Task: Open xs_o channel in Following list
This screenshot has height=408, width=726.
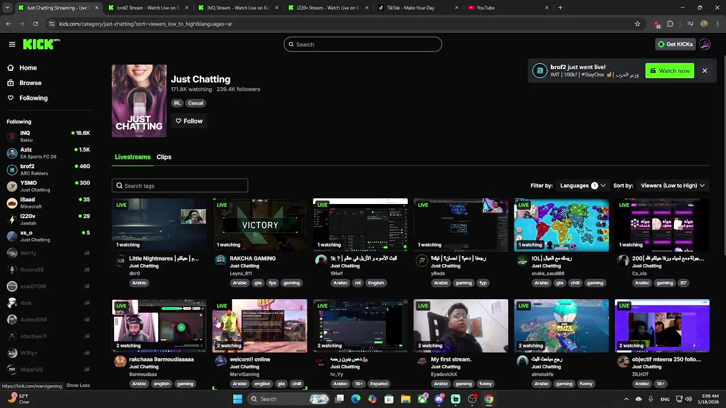Action: click(x=48, y=236)
